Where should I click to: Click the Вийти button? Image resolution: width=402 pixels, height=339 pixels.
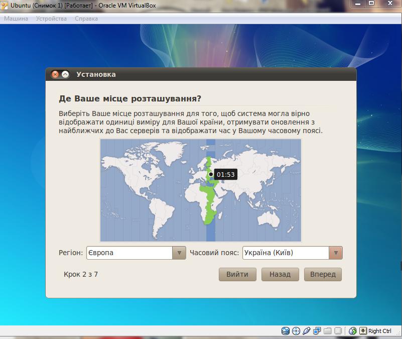[237, 274]
